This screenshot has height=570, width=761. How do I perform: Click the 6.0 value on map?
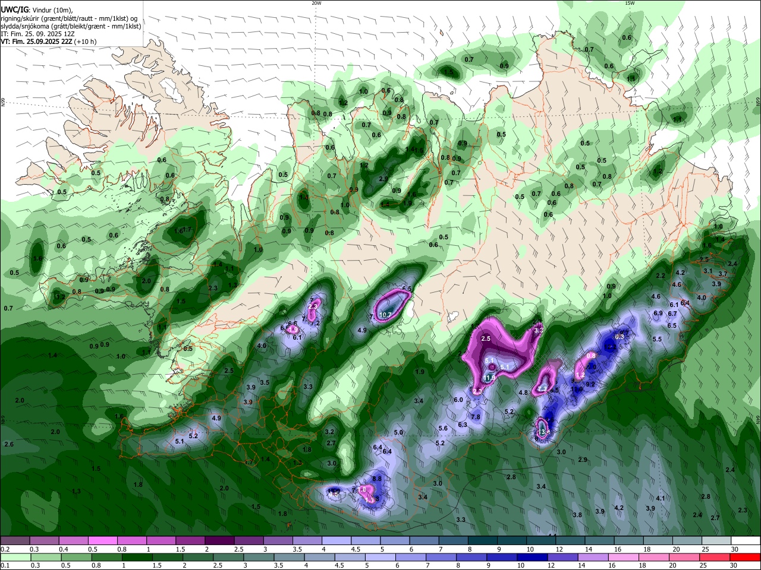(458, 400)
